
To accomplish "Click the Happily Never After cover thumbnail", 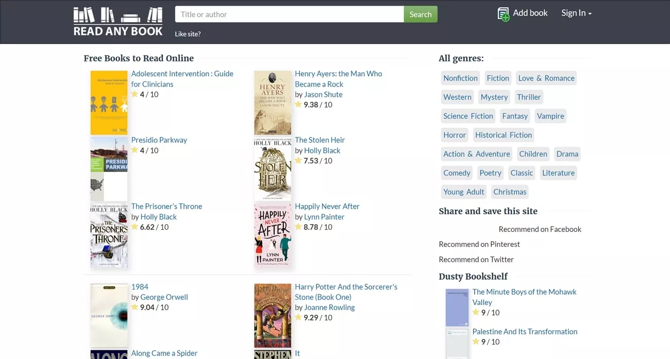I will (x=272, y=235).
